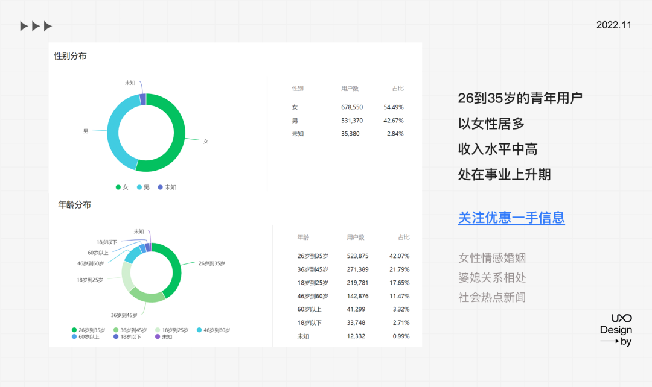Select the 性别分布 section title
The height and width of the screenshot is (387, 652).
click(70, 56)
